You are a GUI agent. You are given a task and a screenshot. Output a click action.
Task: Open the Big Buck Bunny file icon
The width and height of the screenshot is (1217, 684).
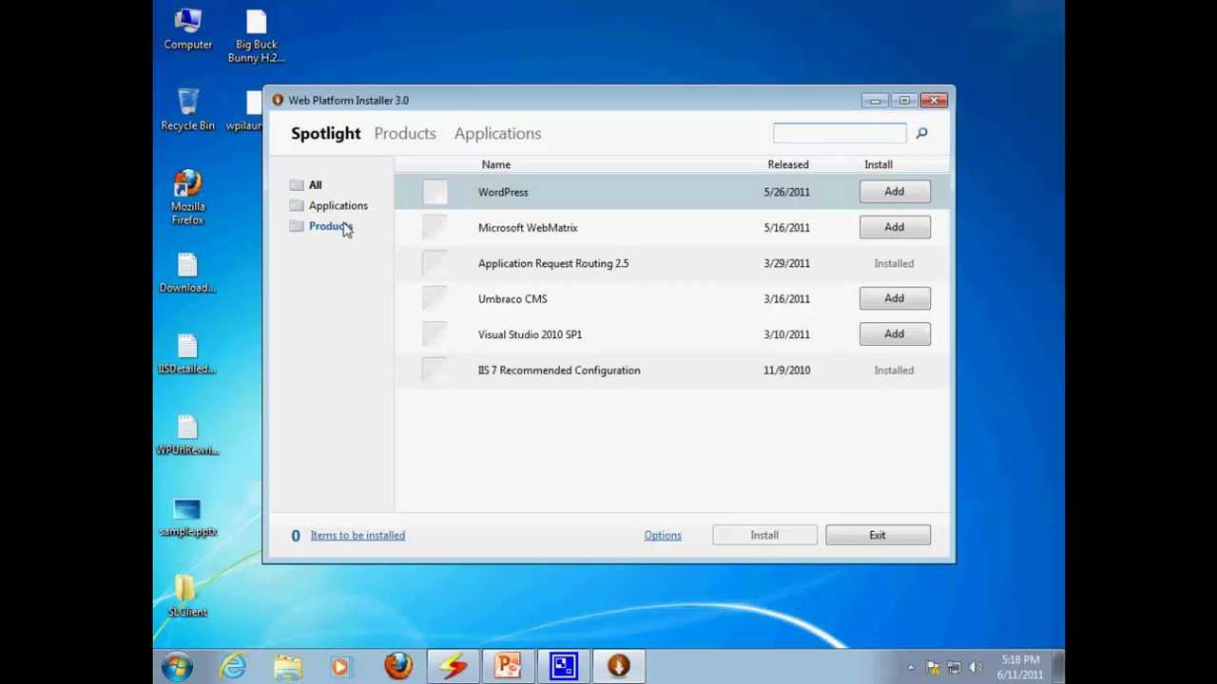256,36
